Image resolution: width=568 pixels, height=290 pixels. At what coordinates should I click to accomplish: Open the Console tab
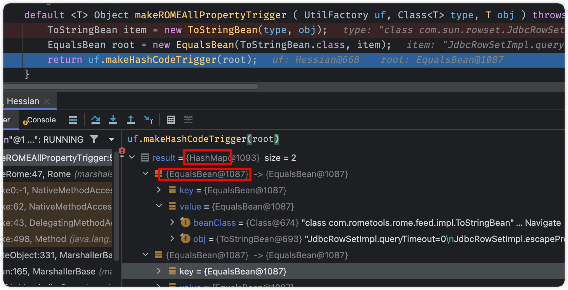point(39,120)
